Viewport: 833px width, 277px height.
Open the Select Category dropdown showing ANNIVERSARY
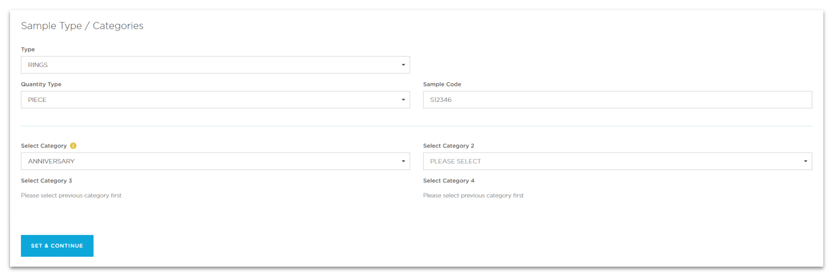215,161
